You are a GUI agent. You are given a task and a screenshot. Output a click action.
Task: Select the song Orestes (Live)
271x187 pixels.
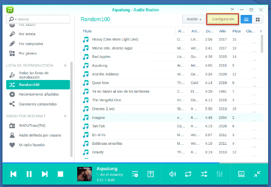[172, 109]
